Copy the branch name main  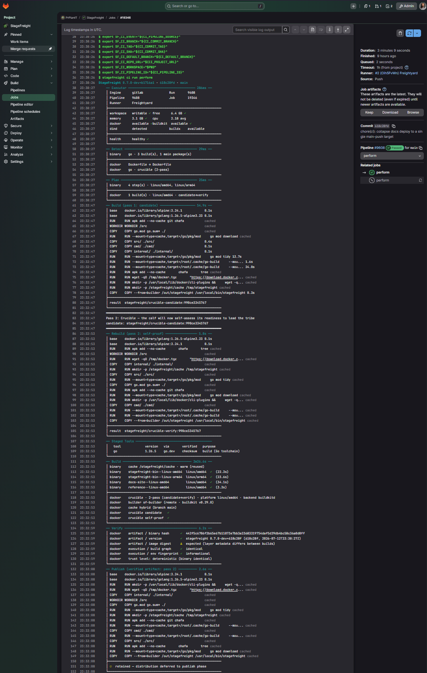(421, 148)
